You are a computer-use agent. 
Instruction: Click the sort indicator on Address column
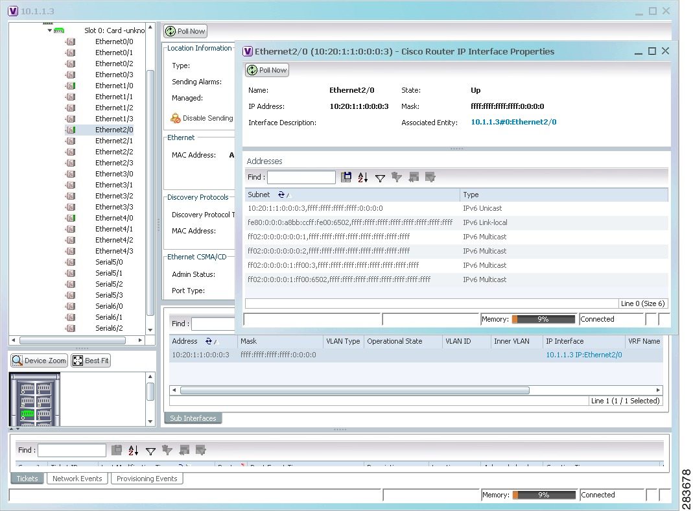[x=211, y=341]
